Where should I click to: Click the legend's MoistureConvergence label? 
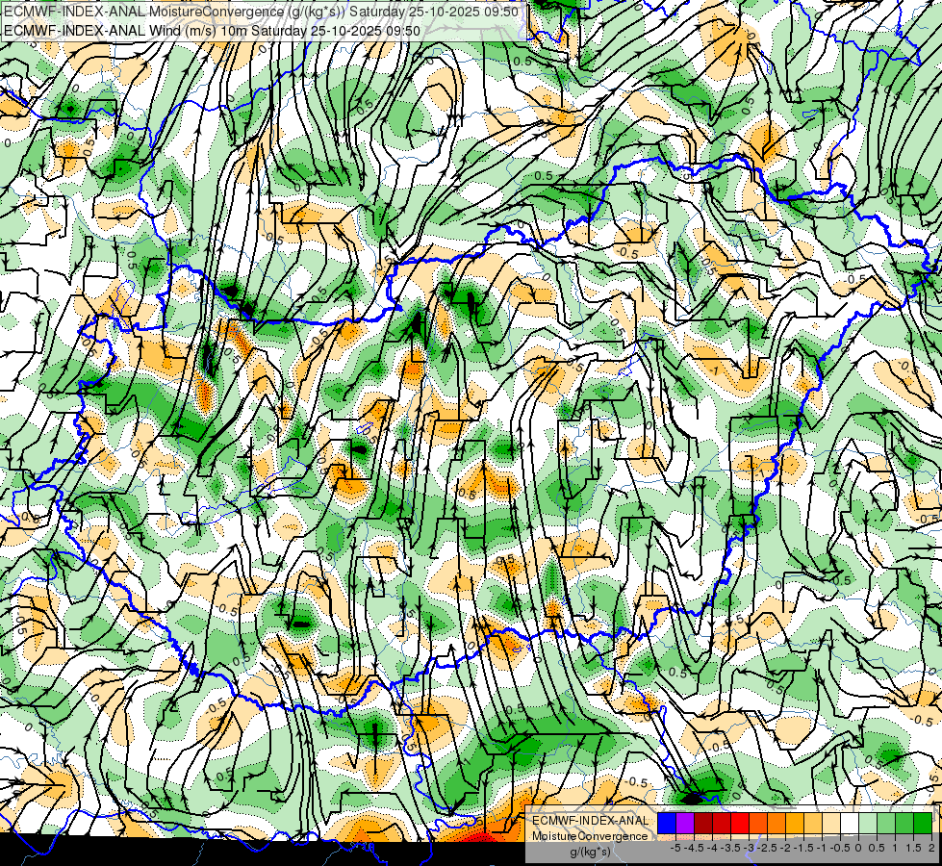591,836
